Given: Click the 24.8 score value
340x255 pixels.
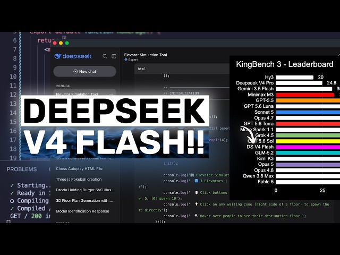Looking at the screenshot, I should tap(331, 83).
